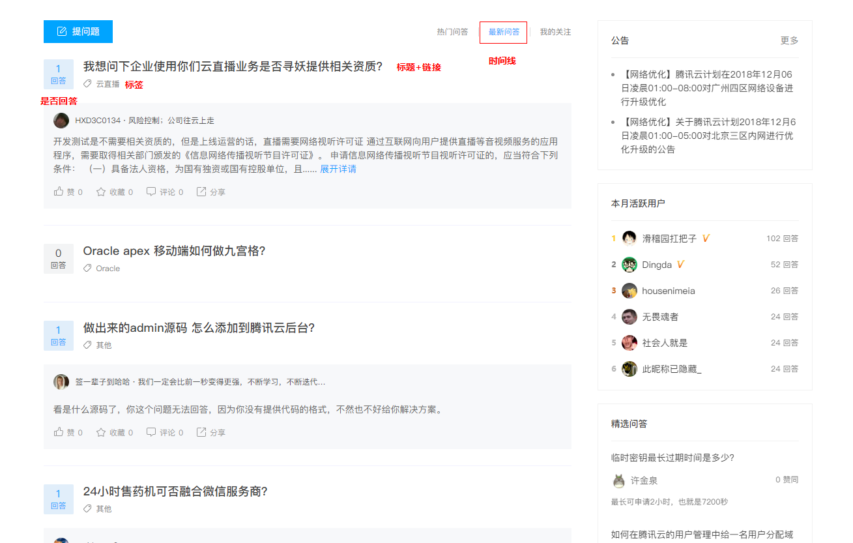Click active user 滑稽园扛把子
853x543 pixels.
coord(669,239)
